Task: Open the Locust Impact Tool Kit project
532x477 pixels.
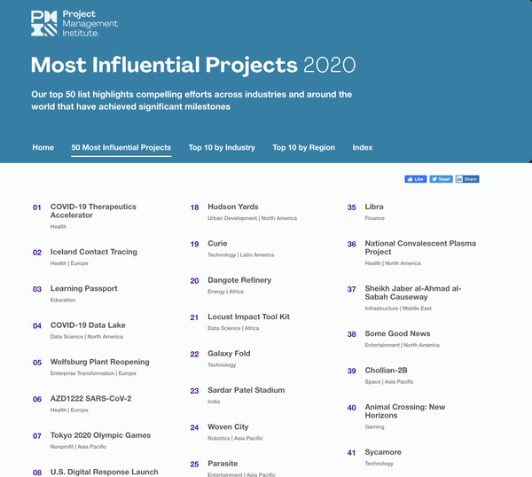Action: point(248,317)
